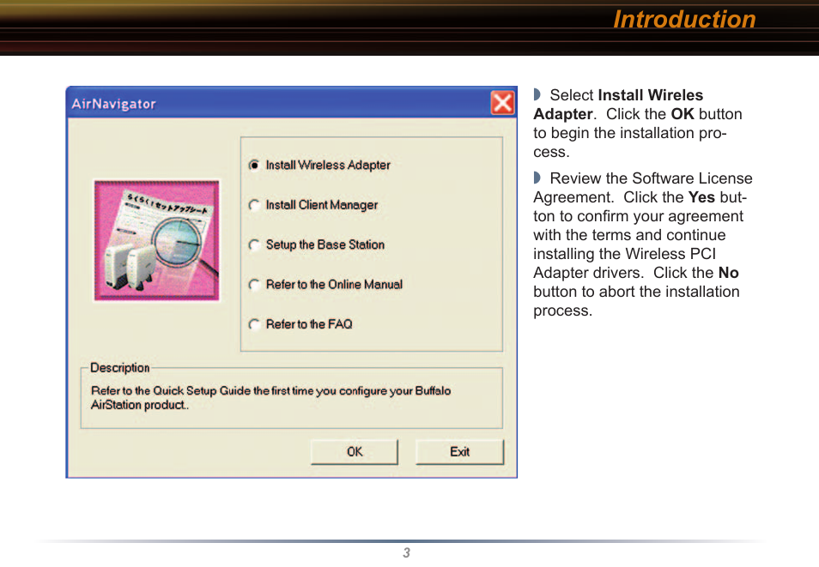The width and height of the screenshot is (819, 567).
Task: Click the OK button in AirNavigator
Action: (x=355, y=452)
